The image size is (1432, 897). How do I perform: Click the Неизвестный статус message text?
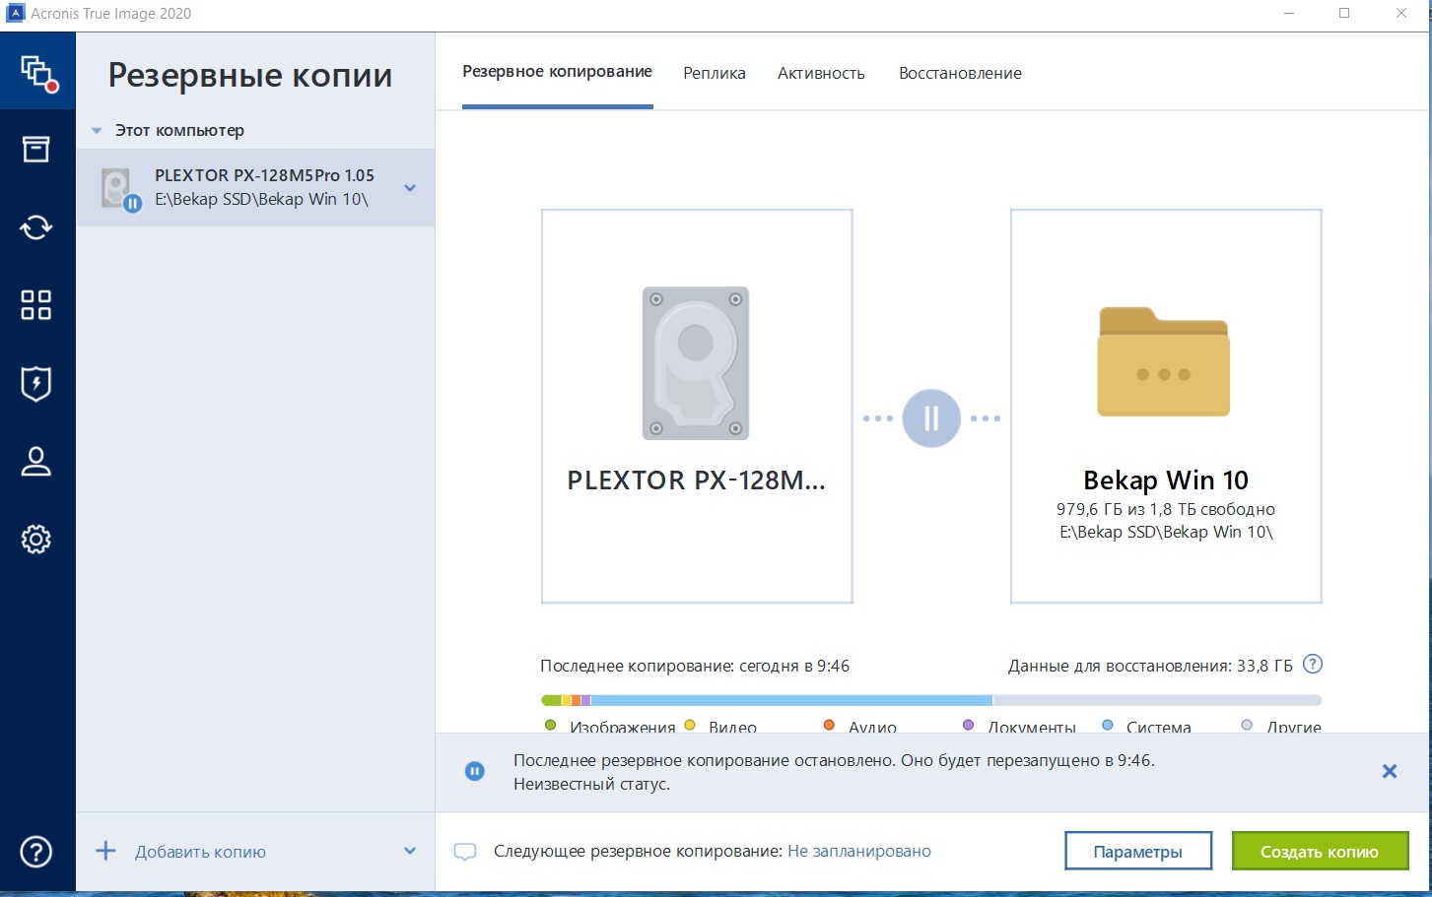click(x=591, y=784)
